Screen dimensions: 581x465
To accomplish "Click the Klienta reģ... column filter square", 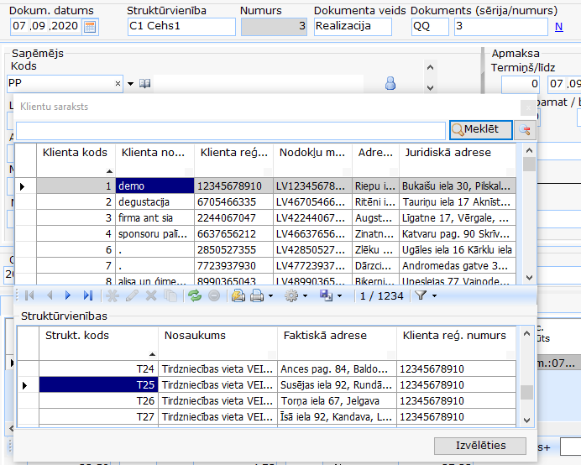I will [268, 171].
